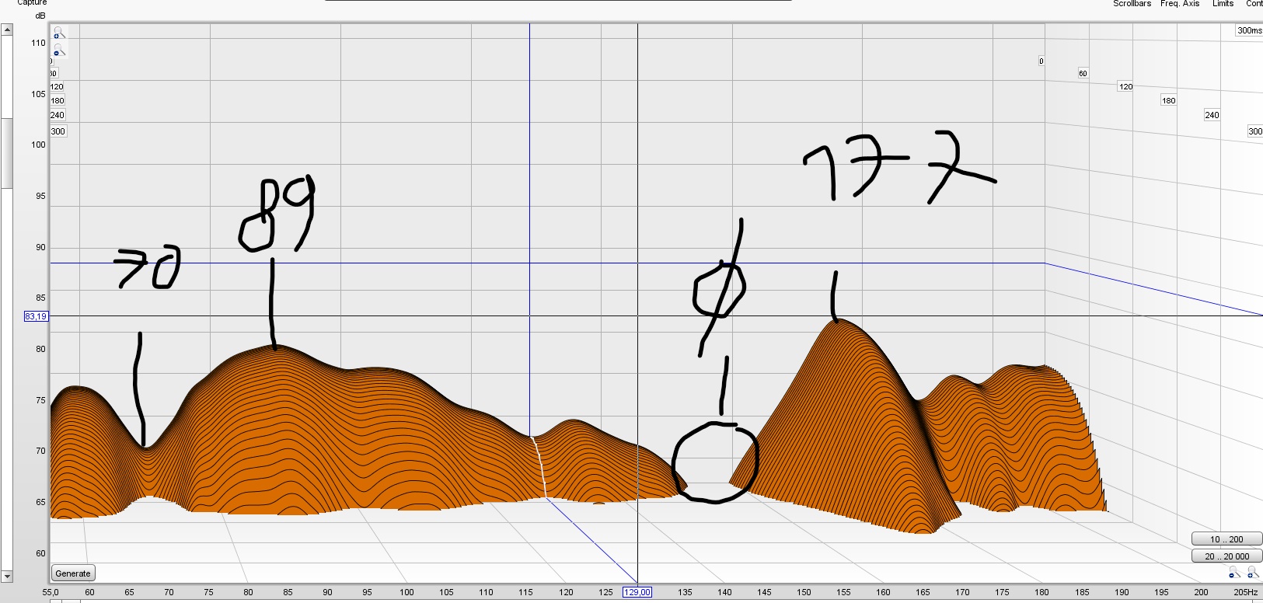Click the right-side 240 time axis label
This screenshot has width=1263, height=603.
pos(1212,115)
